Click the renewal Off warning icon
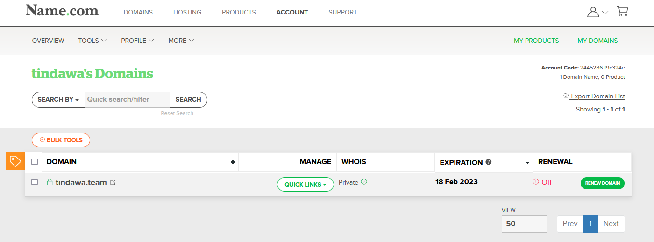The width and height of the screenshot is (654, 242). pos(536,182)
